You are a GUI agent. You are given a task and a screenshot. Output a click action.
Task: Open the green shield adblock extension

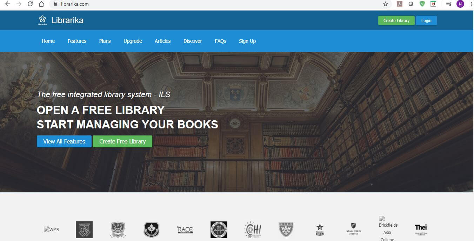[x=422, y=4]
